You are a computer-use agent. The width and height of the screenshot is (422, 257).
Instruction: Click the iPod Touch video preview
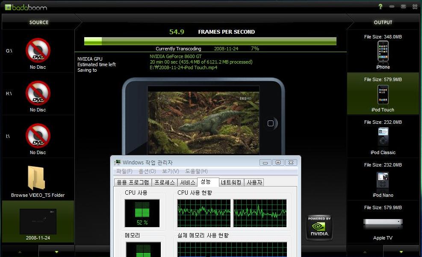[x=204, y=123]
